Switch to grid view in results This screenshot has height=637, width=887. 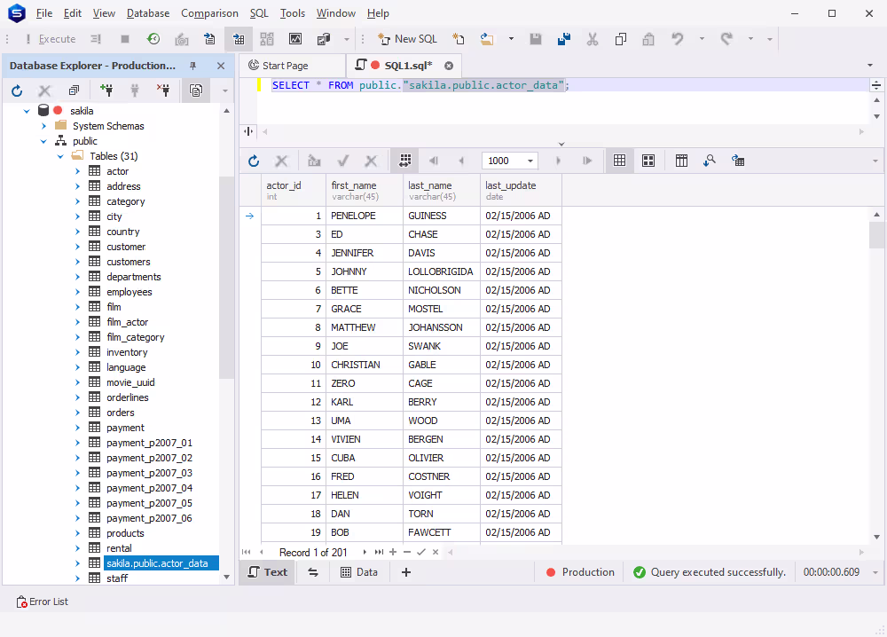pyautogui.click(x=619, y=161)
